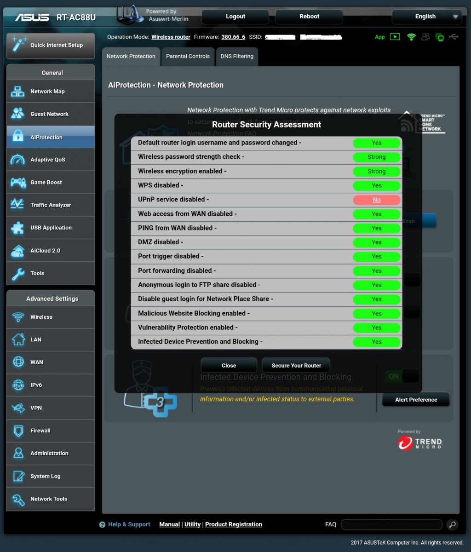The width and height of the screenshot is (471, 552).
Task: Open the Manual link in footer
Action: (169, 524)
